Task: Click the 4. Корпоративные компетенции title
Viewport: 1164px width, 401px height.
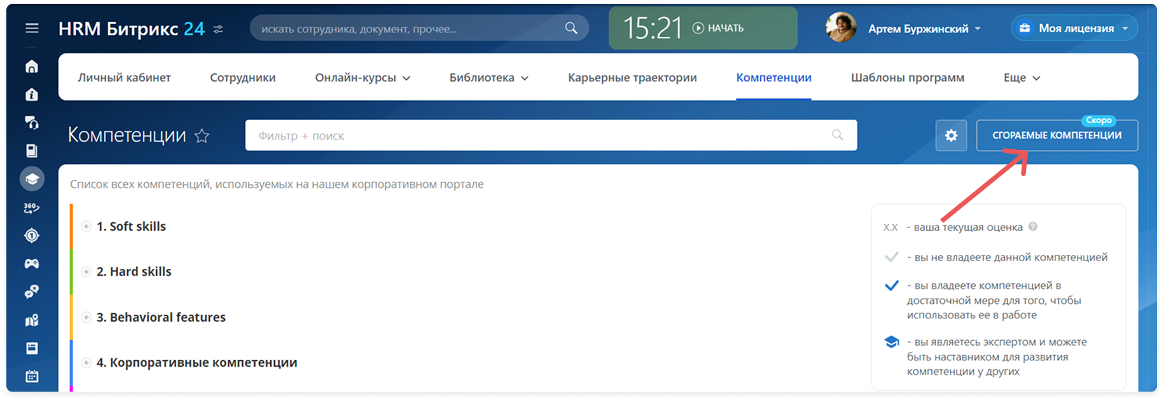Action: tap(197, 362)
